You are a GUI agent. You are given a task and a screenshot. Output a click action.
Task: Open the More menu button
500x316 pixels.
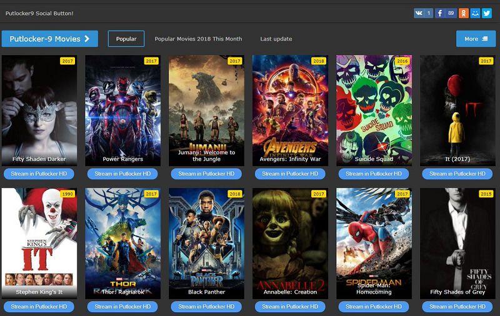click(x=476, y=39)
